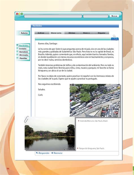The height and width of the screenshot is (175, 134).
Task: Open the Avenida Mercurio traffic photo attachment
Action: click(95, 100)
